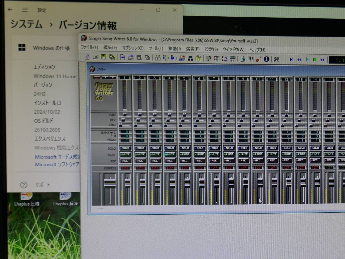Image resolution: width=345 pixels, height=259 pixels.
Task: Stop playback with green square button
Action: coord(315,60)
